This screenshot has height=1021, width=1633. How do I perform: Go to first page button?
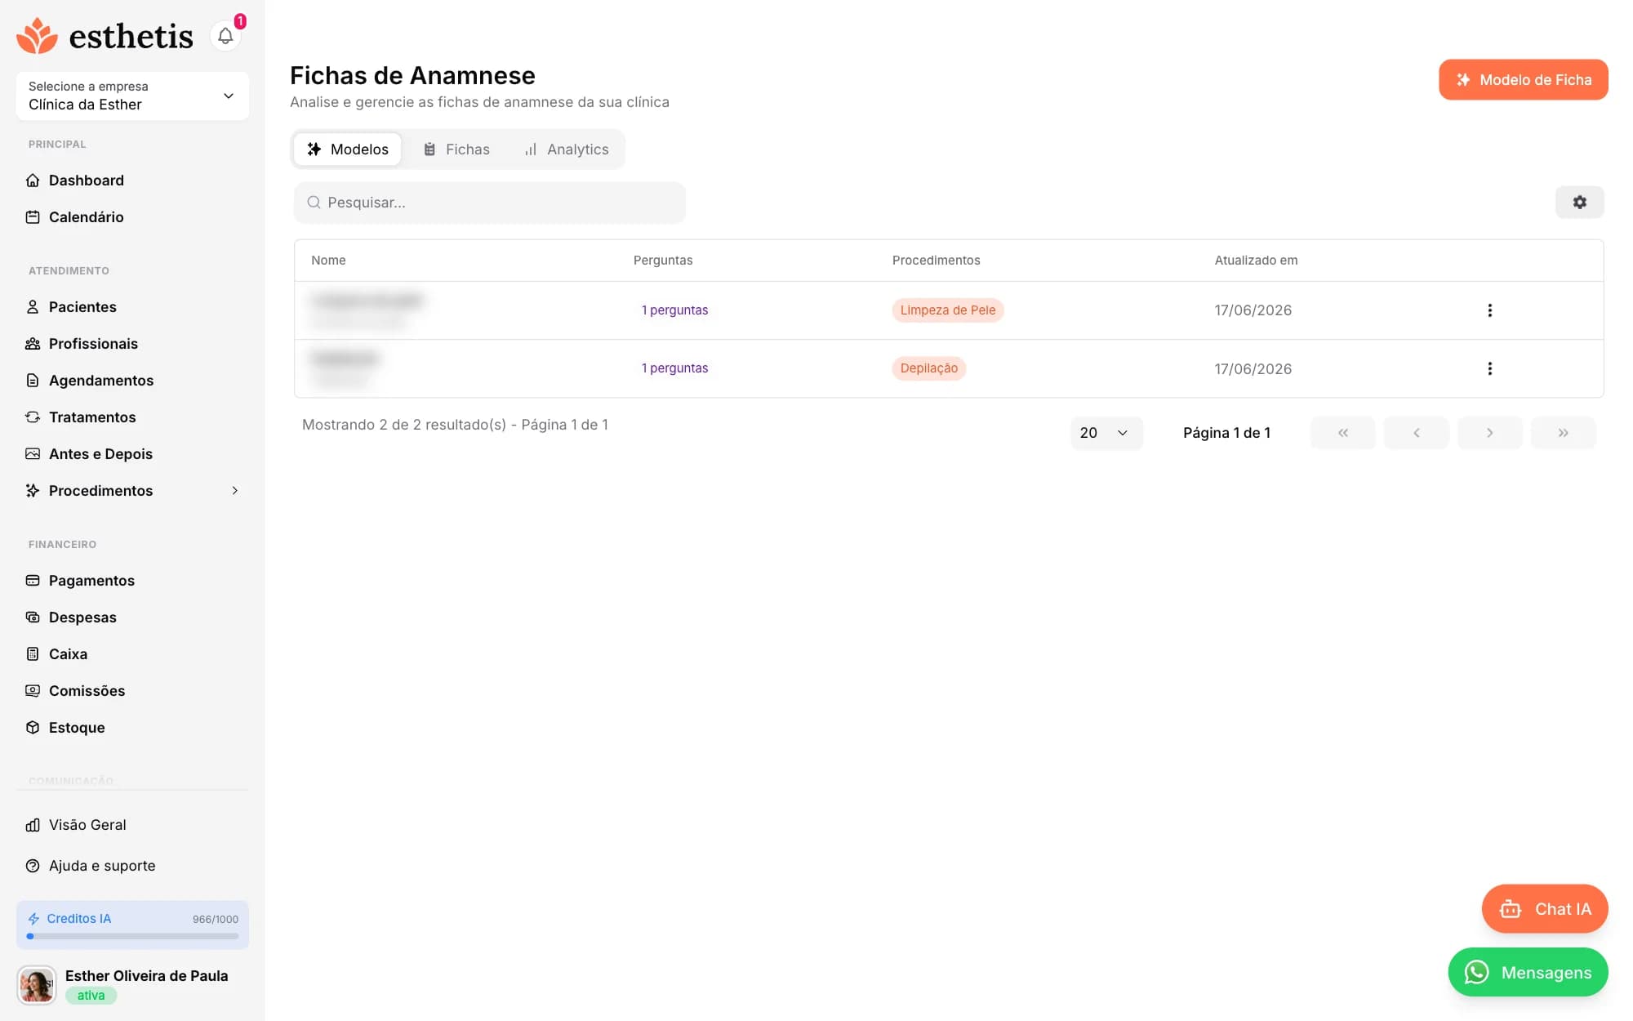pyautogui.click(x=1343, y=433)
